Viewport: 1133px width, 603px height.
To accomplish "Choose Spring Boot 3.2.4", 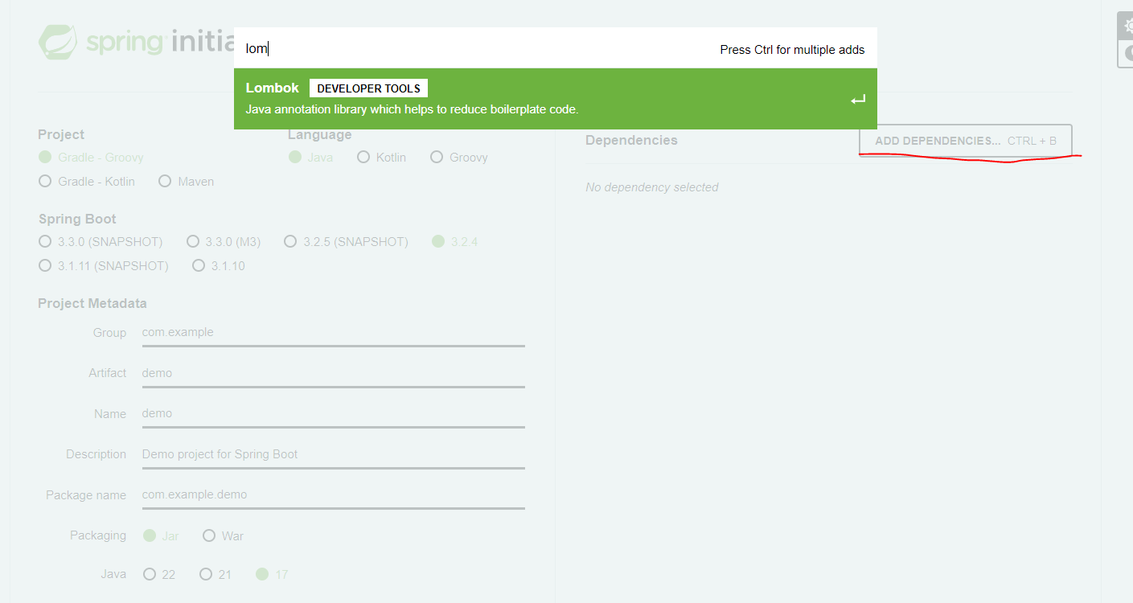I will [x=455, y=241].
